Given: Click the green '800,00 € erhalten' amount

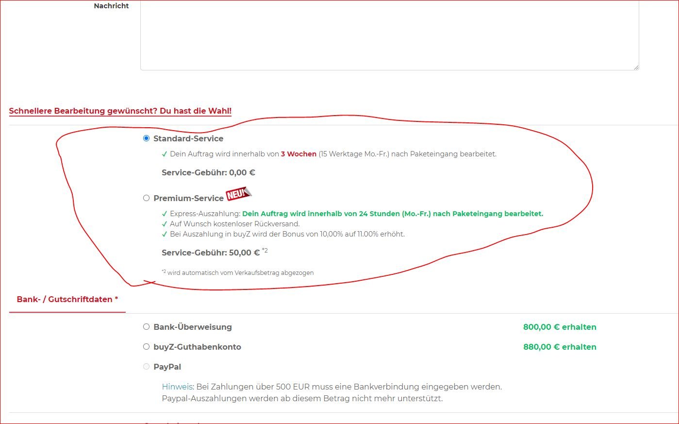Looking at the screenshot, I should coord(560,327).
